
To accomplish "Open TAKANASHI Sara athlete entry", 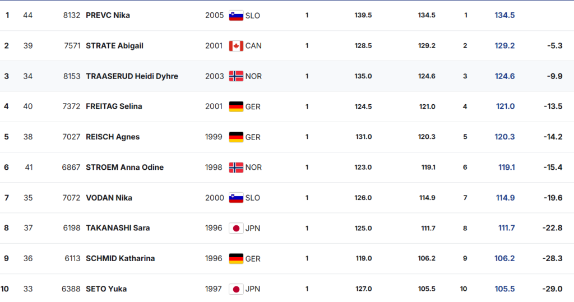I will pyautogui.click(x=118, y=228).
